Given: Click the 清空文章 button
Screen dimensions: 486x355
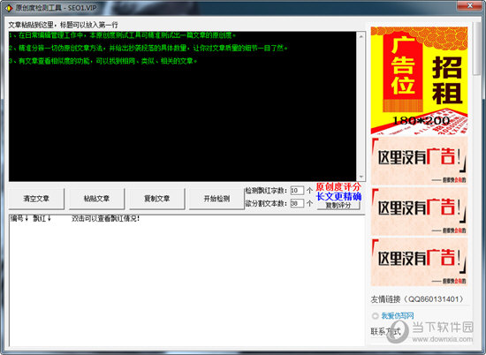Looking at the screenshot, I should pos(36,199).
